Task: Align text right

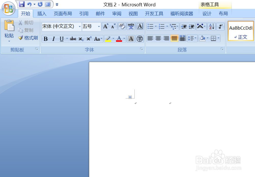Action: (x=166, y=38)
